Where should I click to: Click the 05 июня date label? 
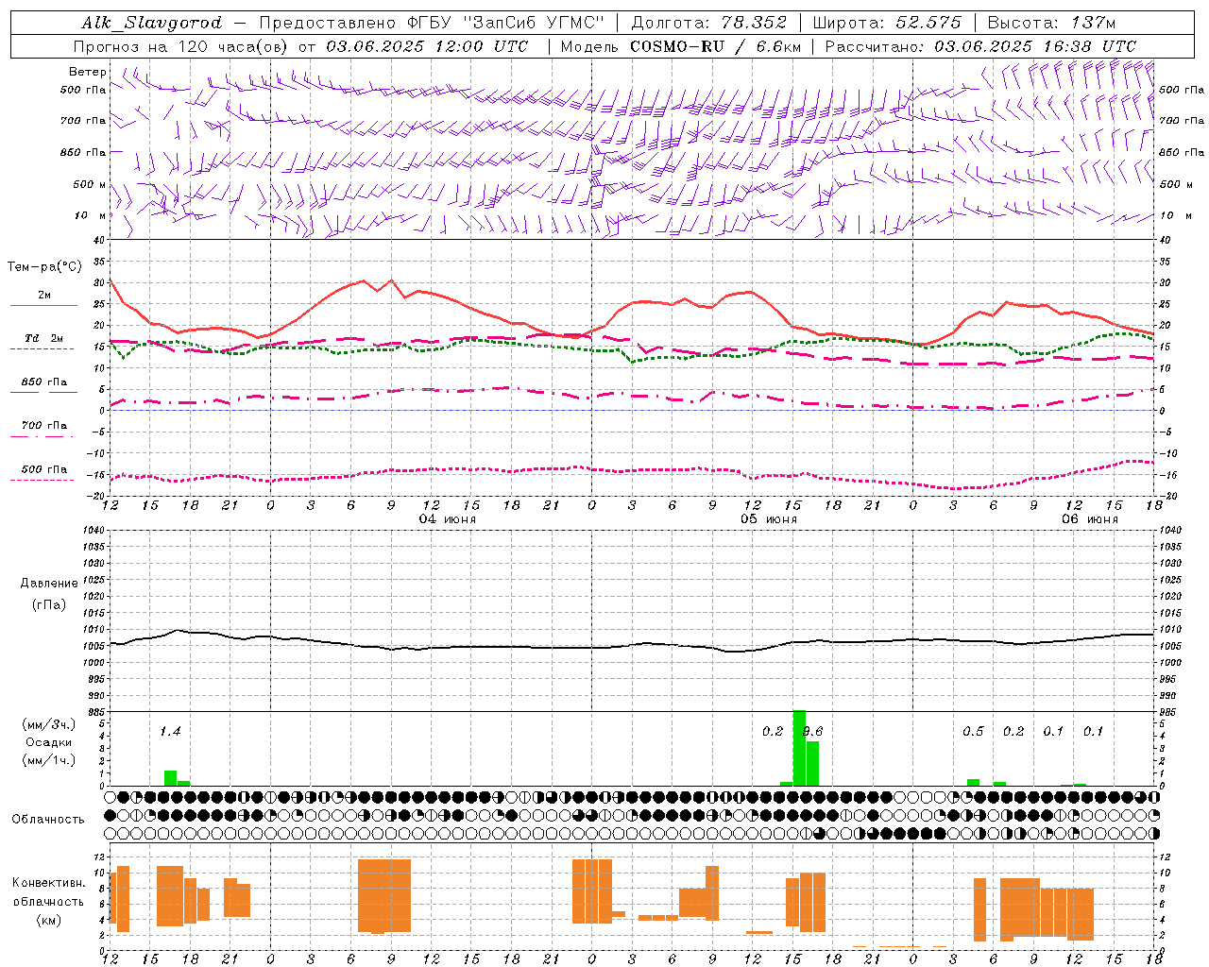point(769,519)
